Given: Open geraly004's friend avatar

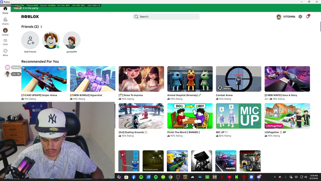Looking at the screenshot, I should 71,40.
